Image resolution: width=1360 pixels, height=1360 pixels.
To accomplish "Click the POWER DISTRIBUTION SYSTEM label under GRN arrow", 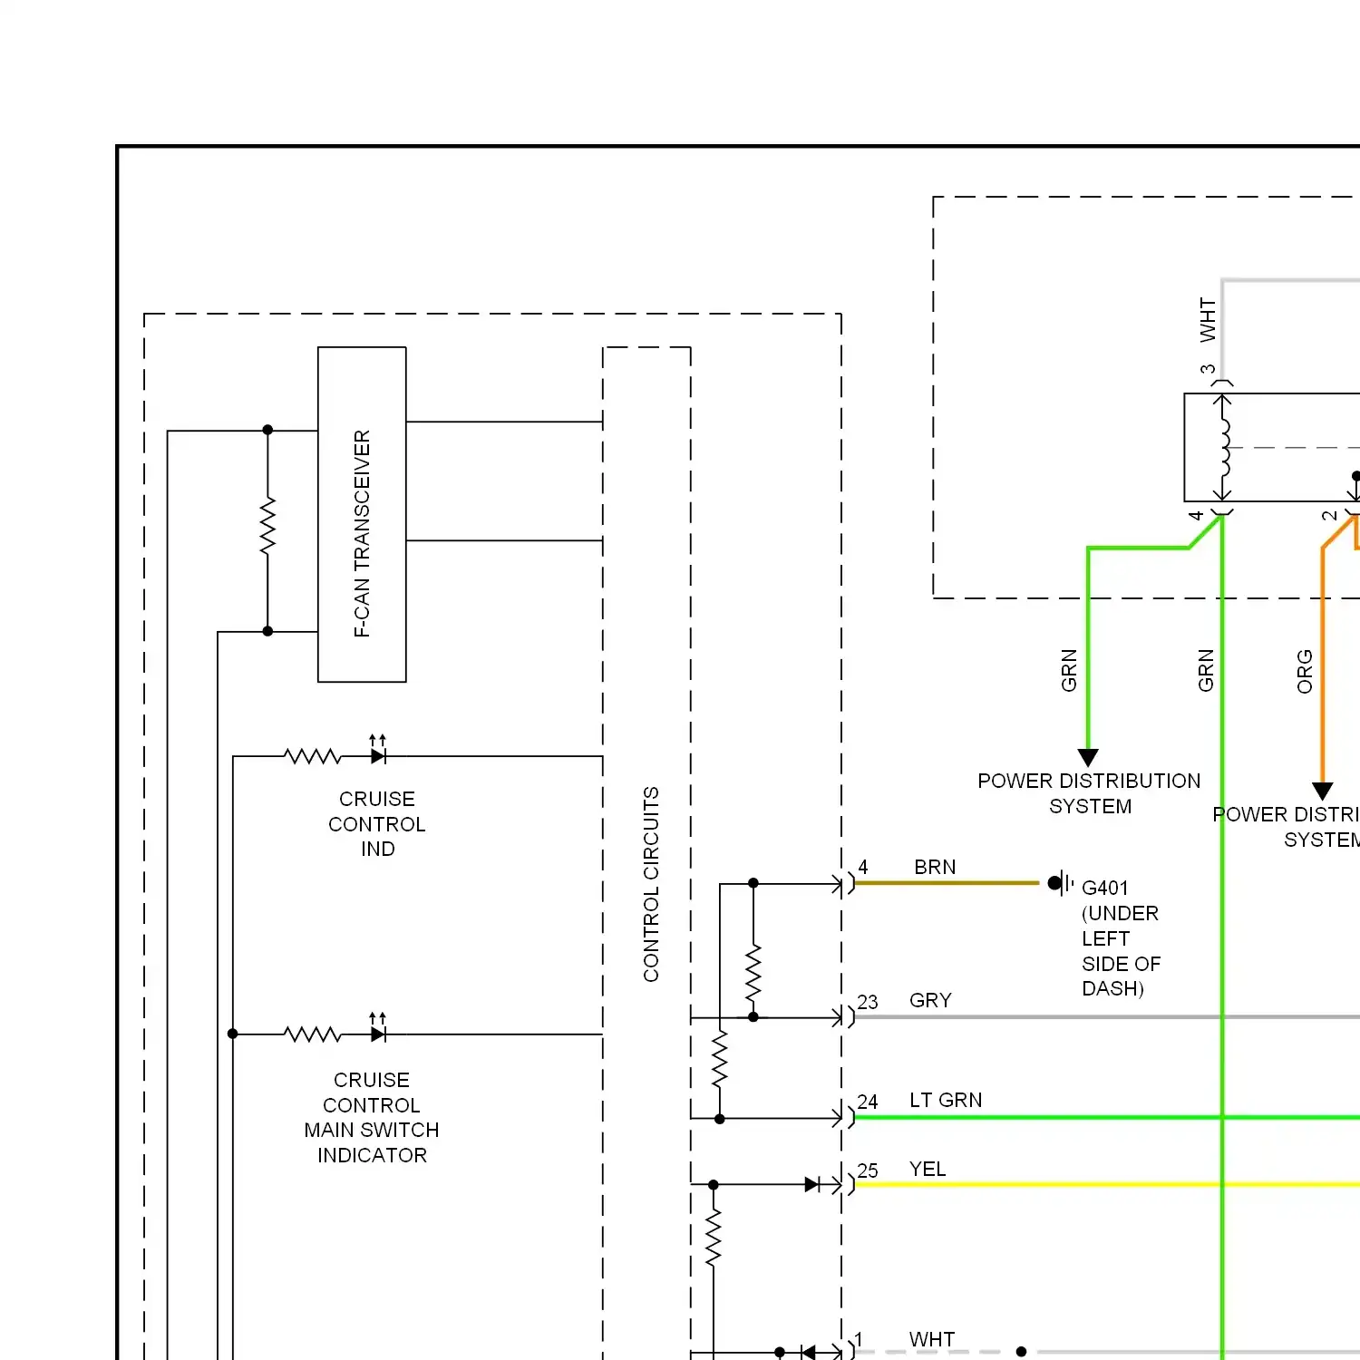I will pyautogui.click(x=1089, y=793).
